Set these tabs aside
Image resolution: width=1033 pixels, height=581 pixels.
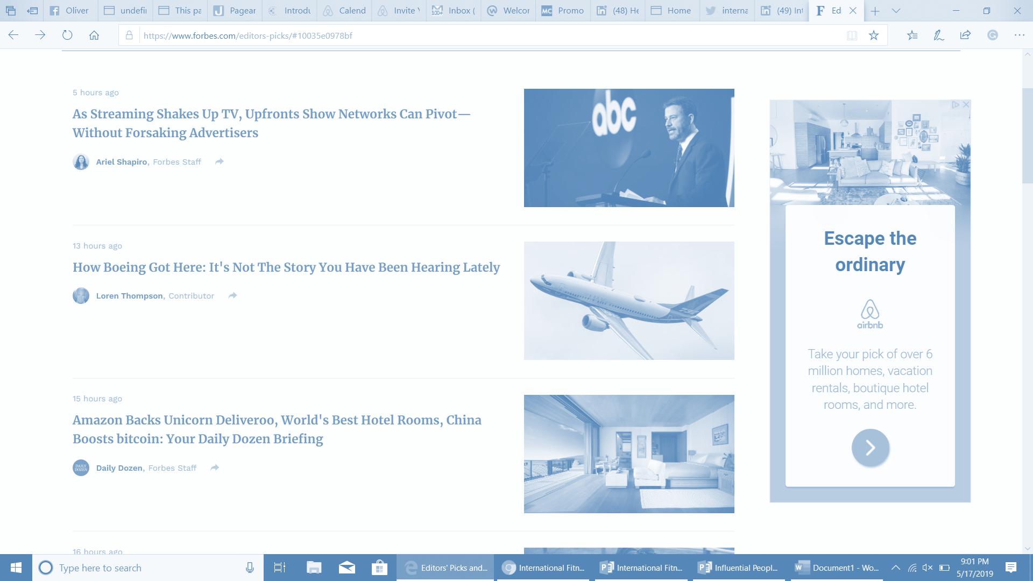[x=32, y=10]
